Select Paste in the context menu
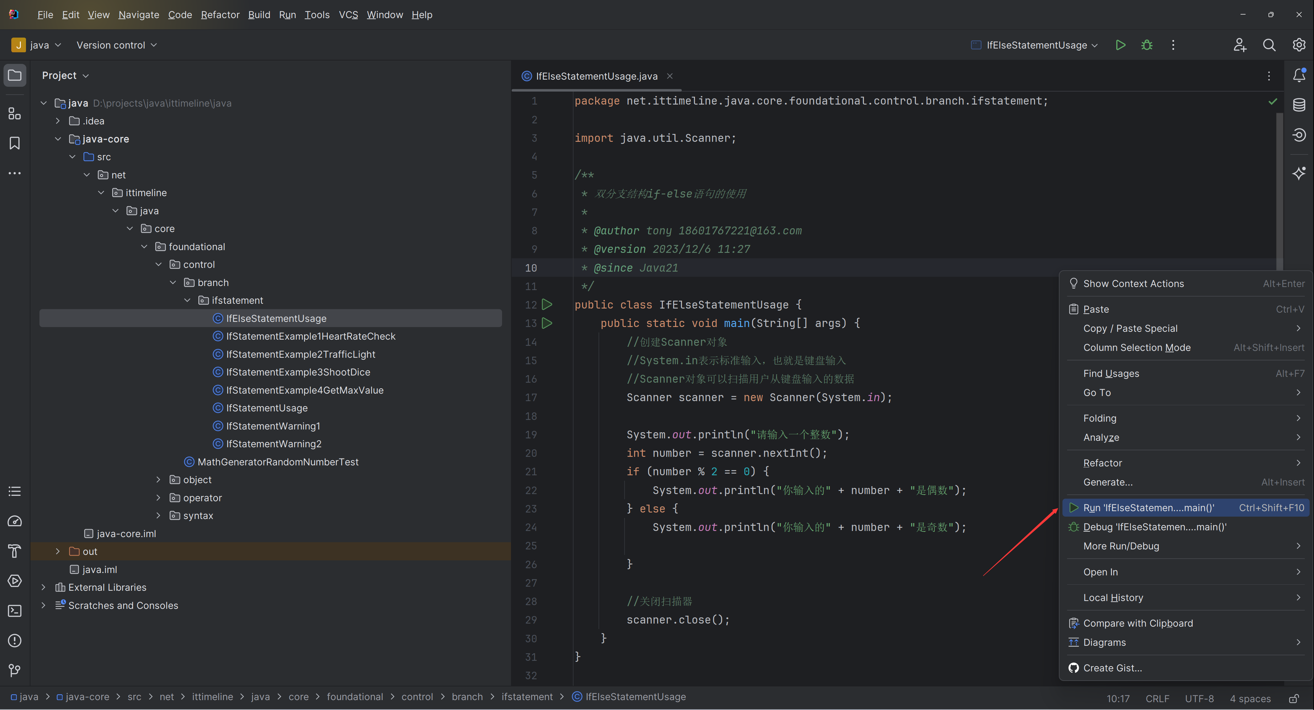The width and height of the screenshot is (1314, 710). click(x=1186, y=309)
